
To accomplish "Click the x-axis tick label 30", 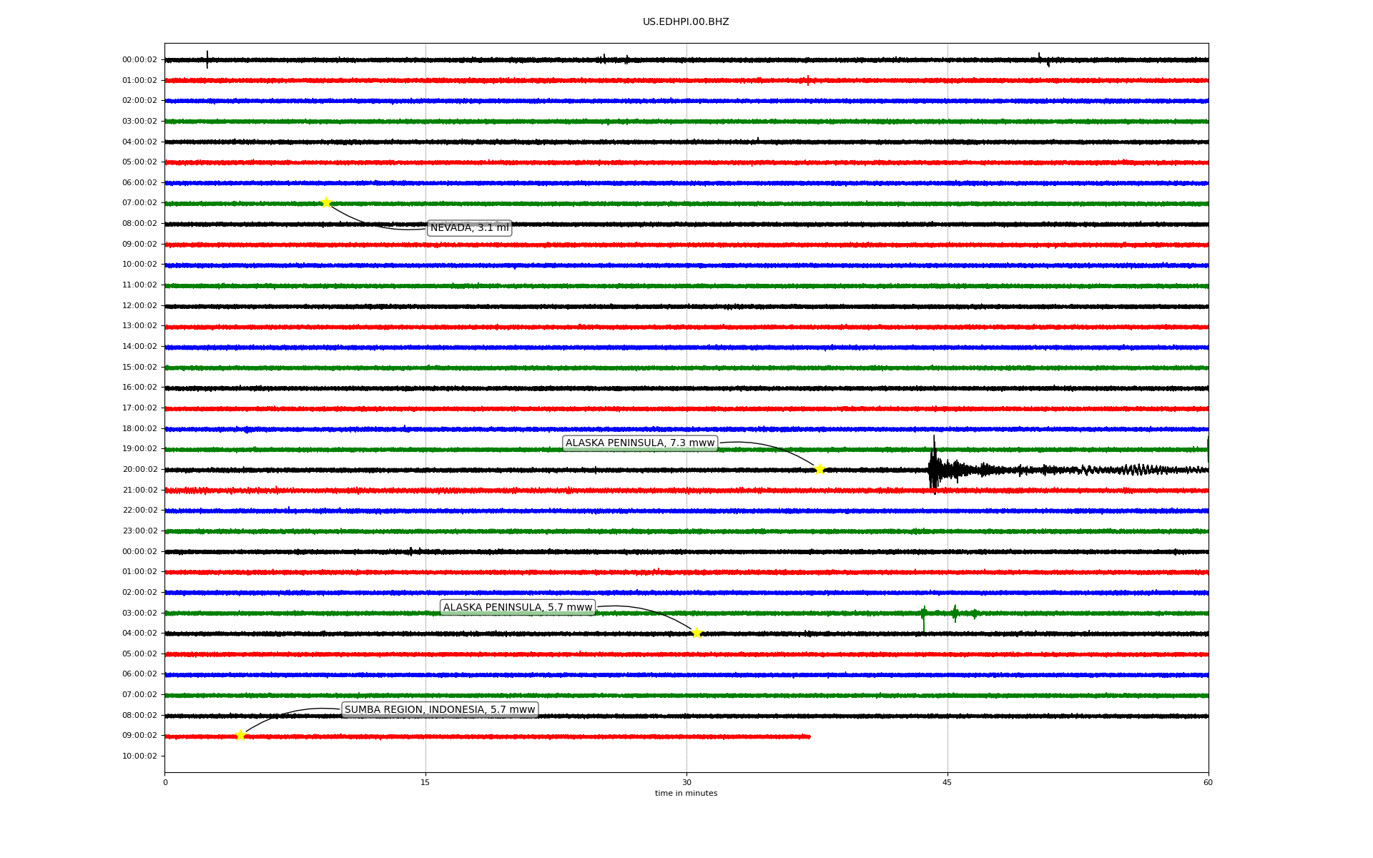I will click(x=686, y=782).
